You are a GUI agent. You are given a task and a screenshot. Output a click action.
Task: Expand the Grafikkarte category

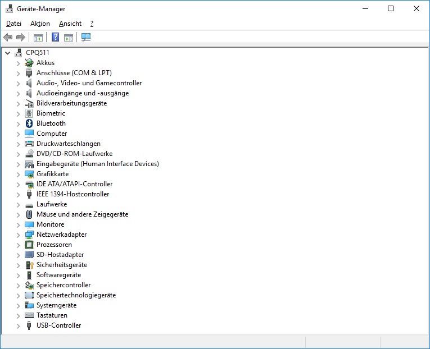(x=18, y=174)
